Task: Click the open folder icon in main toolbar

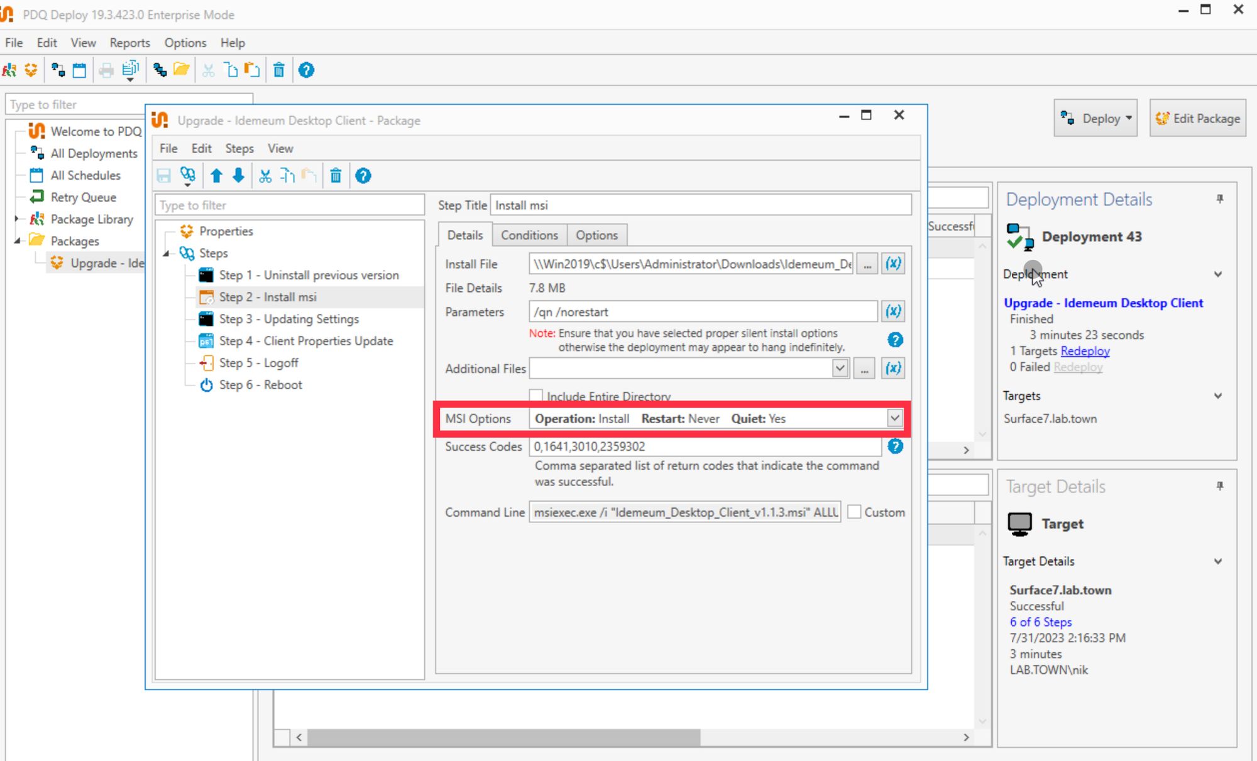Action: [x=181, y=70]
